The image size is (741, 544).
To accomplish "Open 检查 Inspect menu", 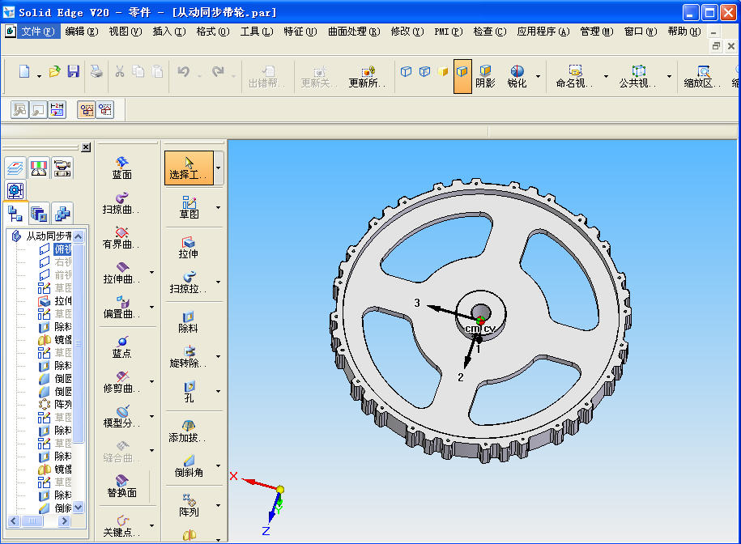I will pyautogui.click(x=490, y=32).
